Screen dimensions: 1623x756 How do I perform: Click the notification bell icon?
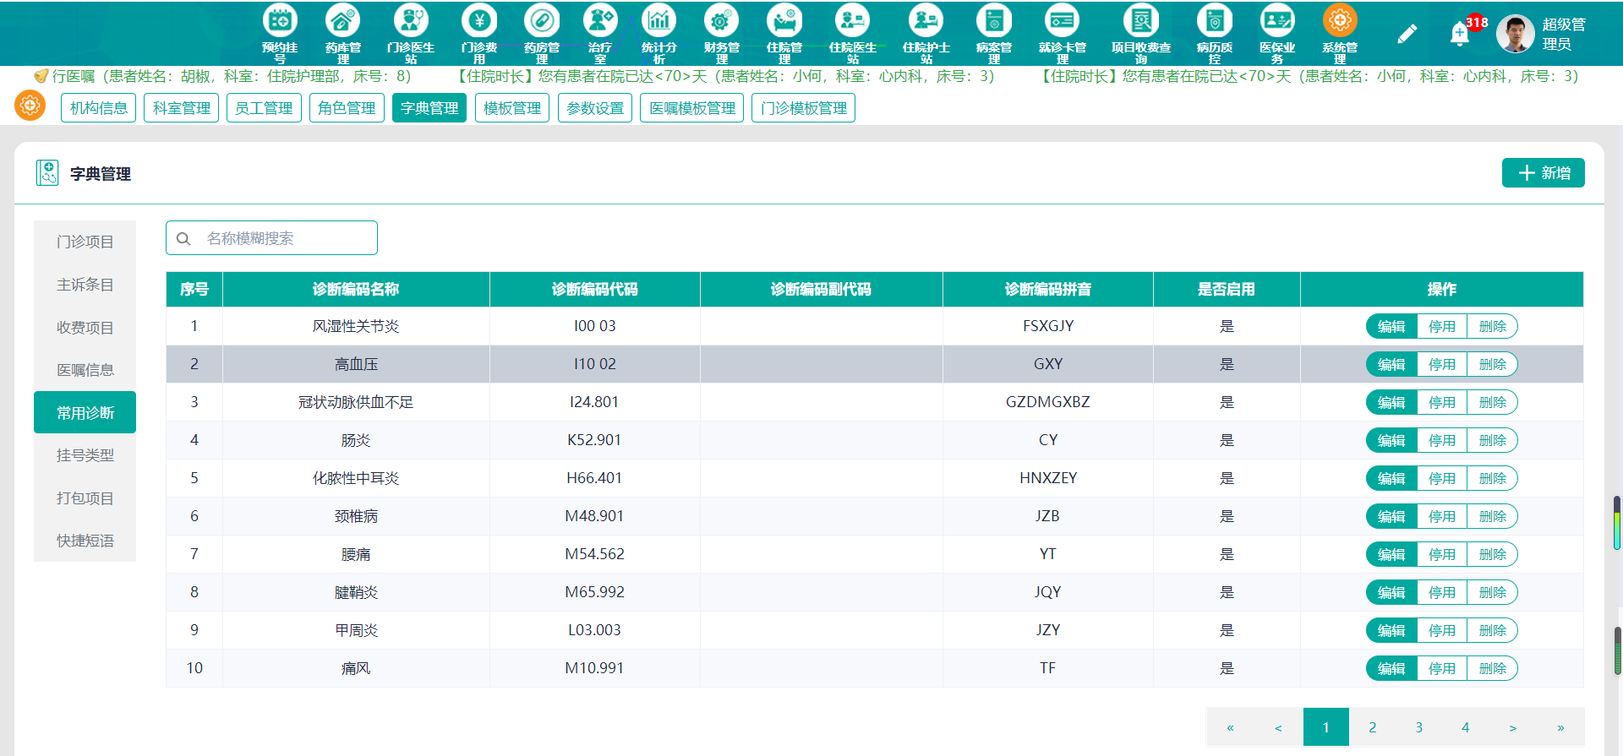(1460, 34)
